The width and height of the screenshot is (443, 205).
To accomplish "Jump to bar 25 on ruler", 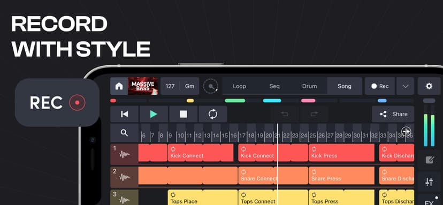I will (312, 136).
